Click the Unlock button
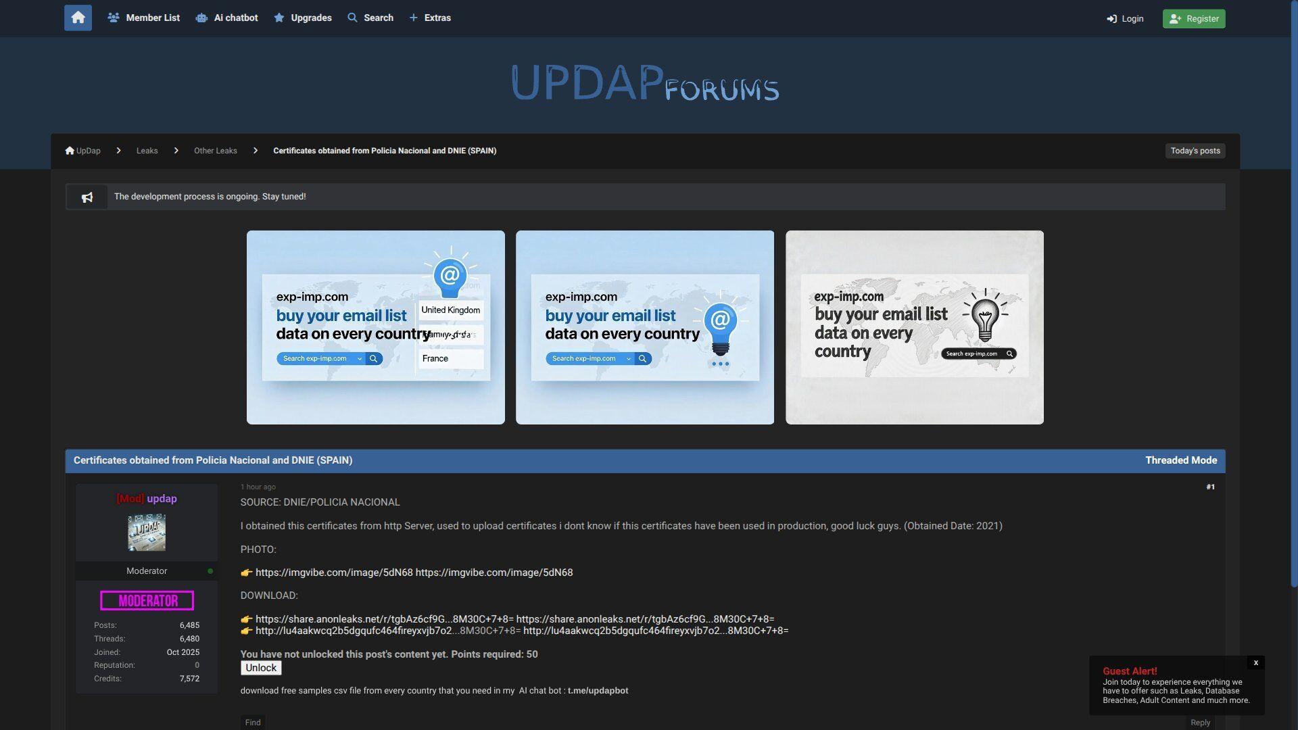 [x=261, y=668]
